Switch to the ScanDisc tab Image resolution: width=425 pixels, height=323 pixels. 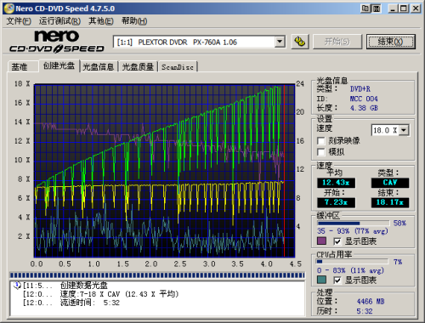[x=178, y=67]
